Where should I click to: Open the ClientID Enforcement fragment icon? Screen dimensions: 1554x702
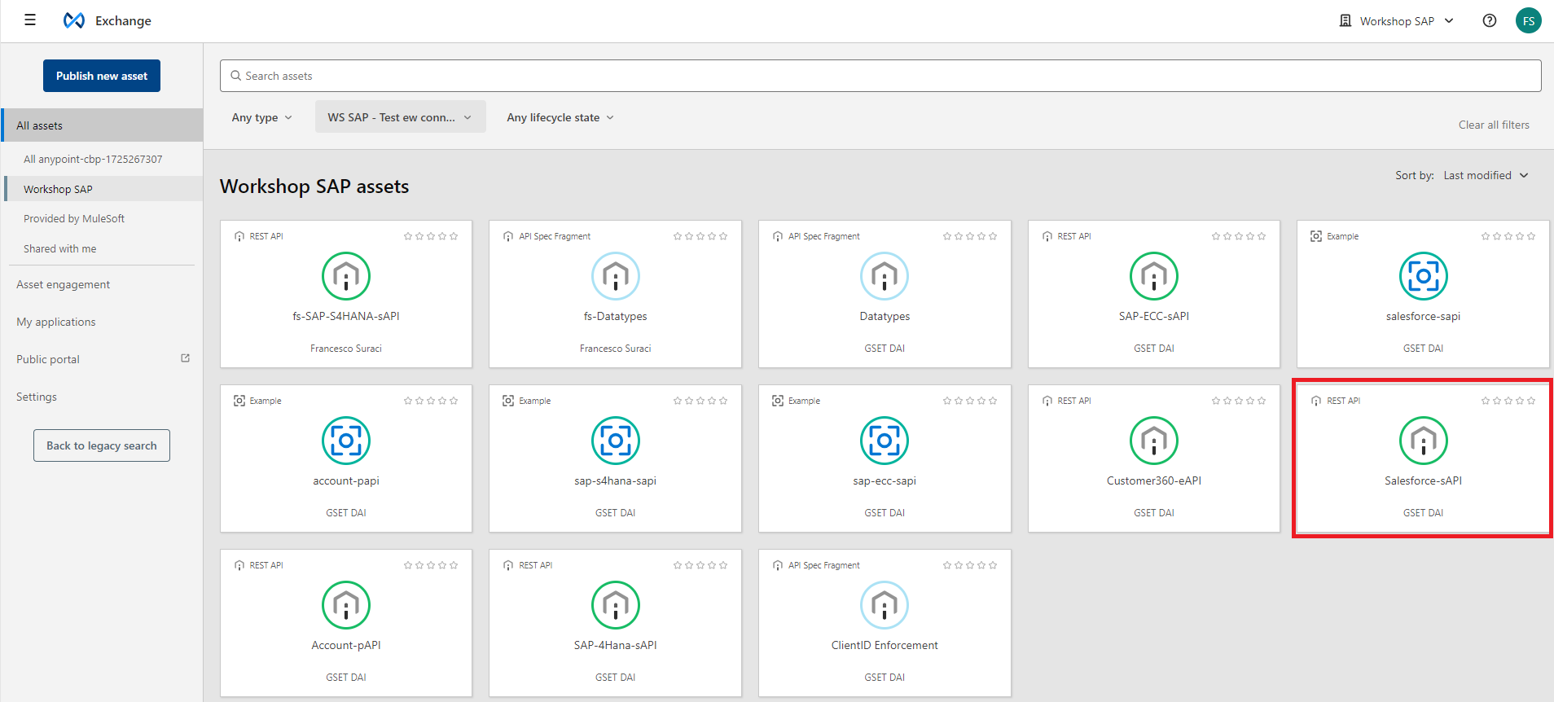click(885, 605)
